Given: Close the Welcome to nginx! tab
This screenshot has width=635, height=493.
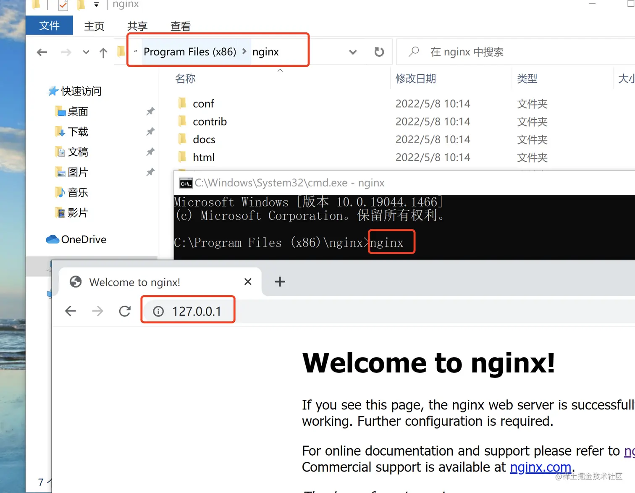Looking at the screenshot, I should point(248,282).
